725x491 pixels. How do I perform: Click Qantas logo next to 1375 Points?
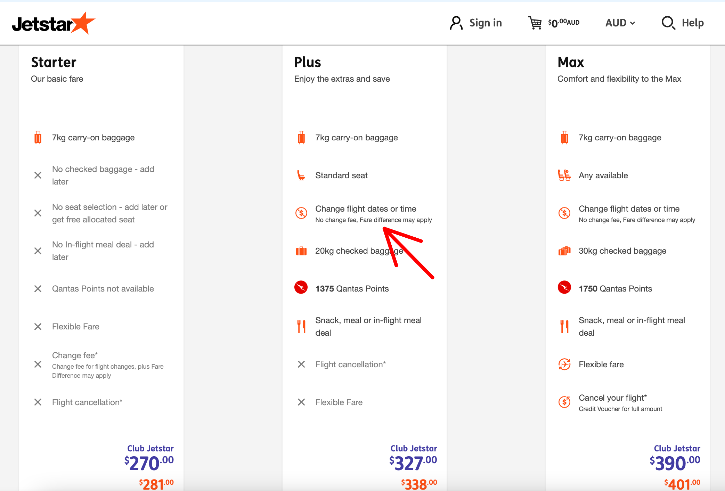301,287
